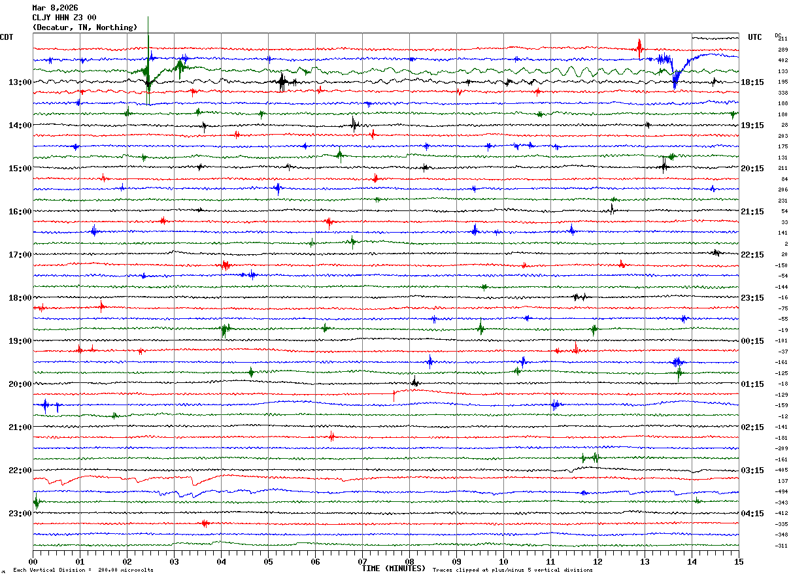Click the 20:00 CDT row label

pyautogui.click(x=20, y=384)
